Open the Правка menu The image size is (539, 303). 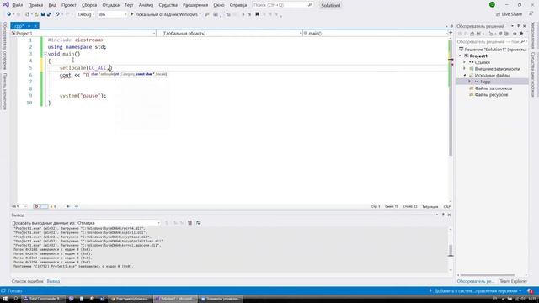tap(35, 5)
